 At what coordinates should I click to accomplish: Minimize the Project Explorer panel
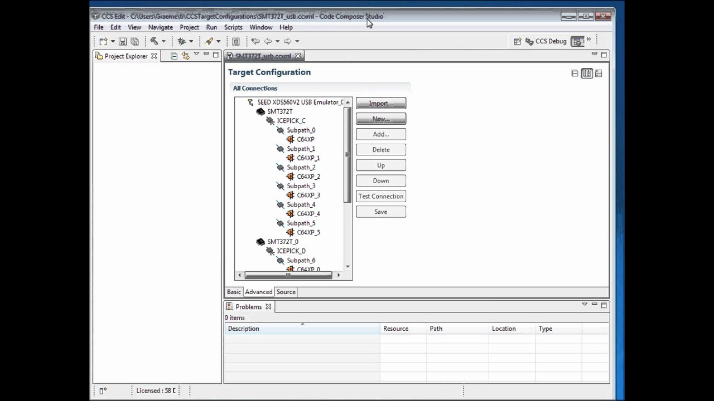click(206, 54)
